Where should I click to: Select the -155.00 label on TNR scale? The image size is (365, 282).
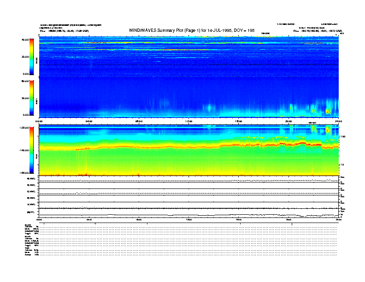(x=24, y=173)
